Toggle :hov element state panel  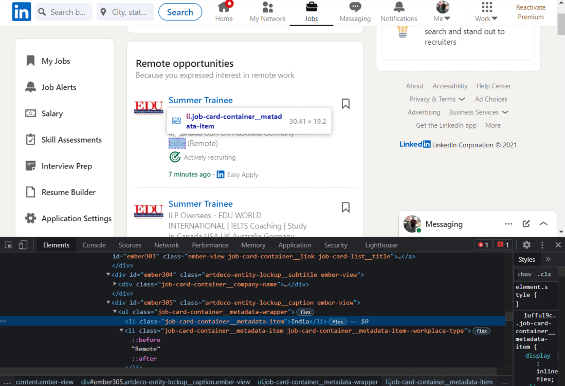[524, 274]
